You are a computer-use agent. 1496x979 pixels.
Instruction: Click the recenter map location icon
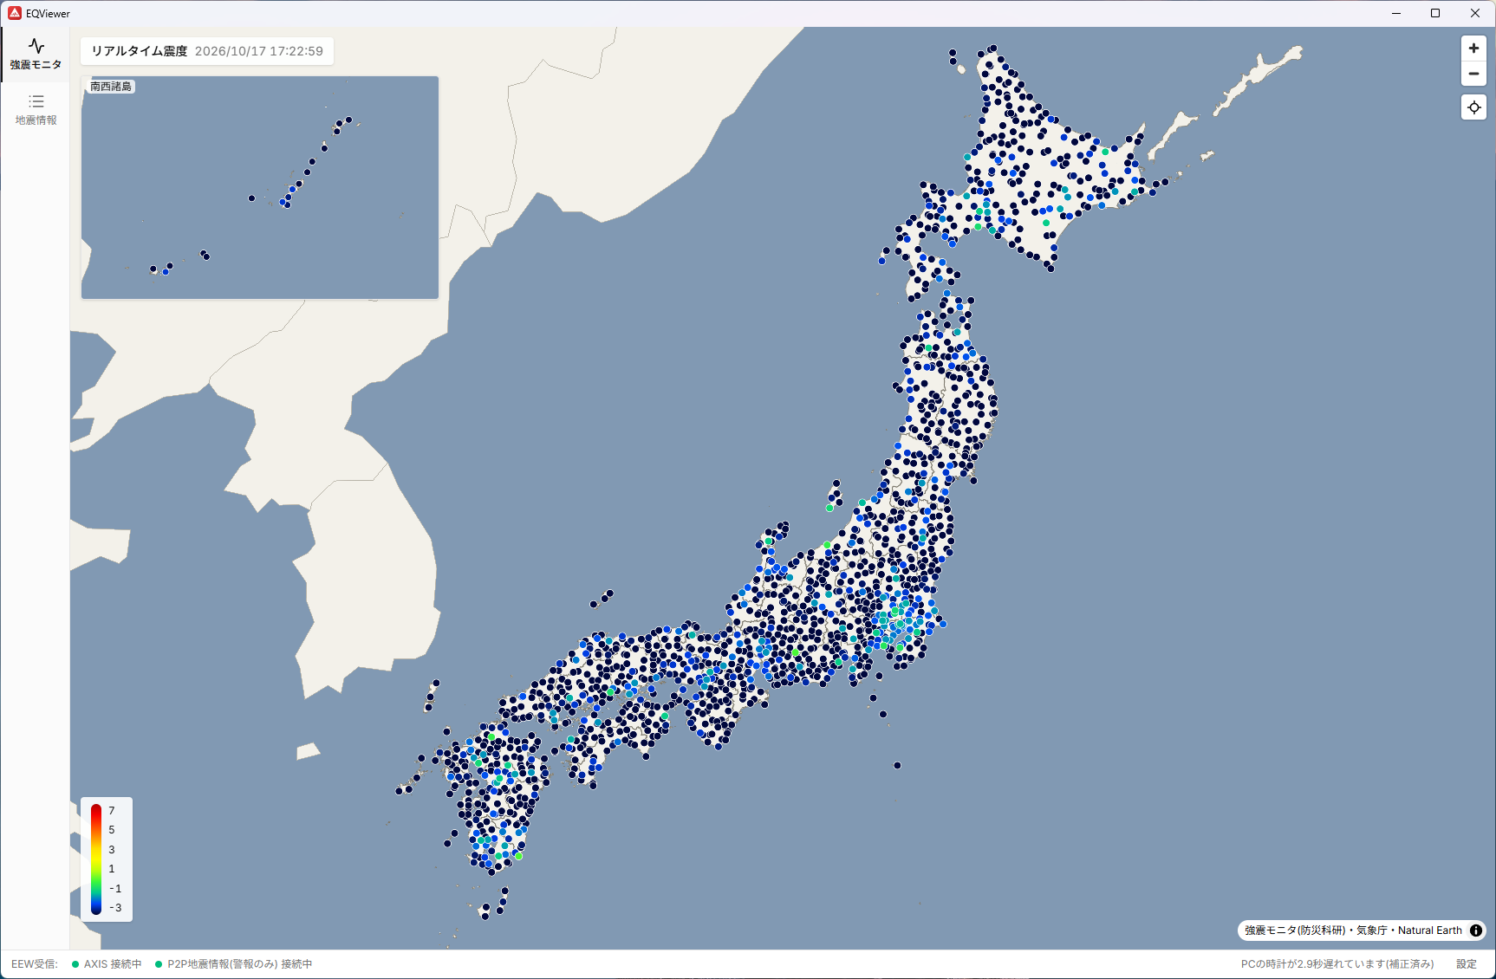pos(1473,107)
